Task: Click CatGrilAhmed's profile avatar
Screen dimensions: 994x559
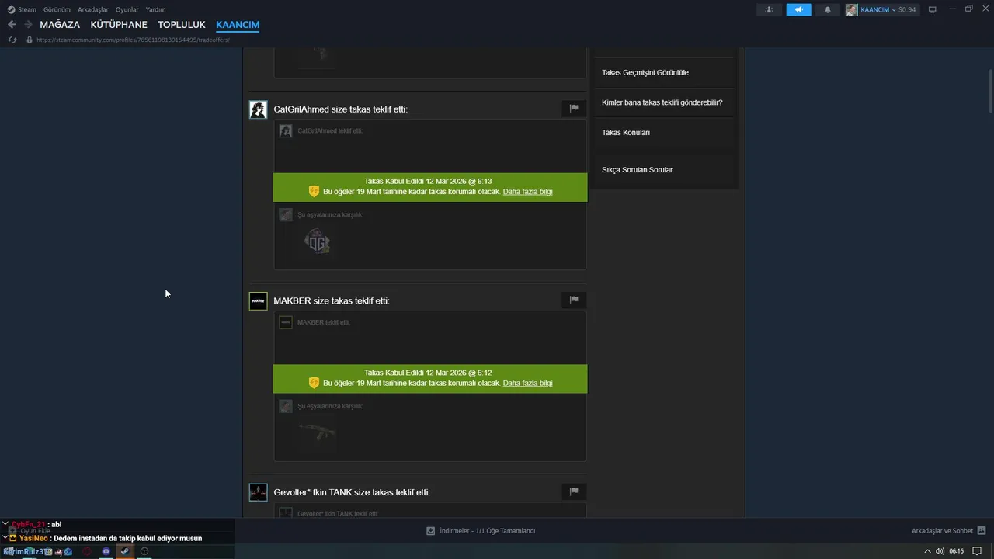Action: (258, 109)
